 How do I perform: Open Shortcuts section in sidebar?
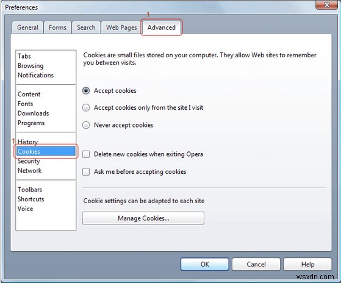[31, 199]
